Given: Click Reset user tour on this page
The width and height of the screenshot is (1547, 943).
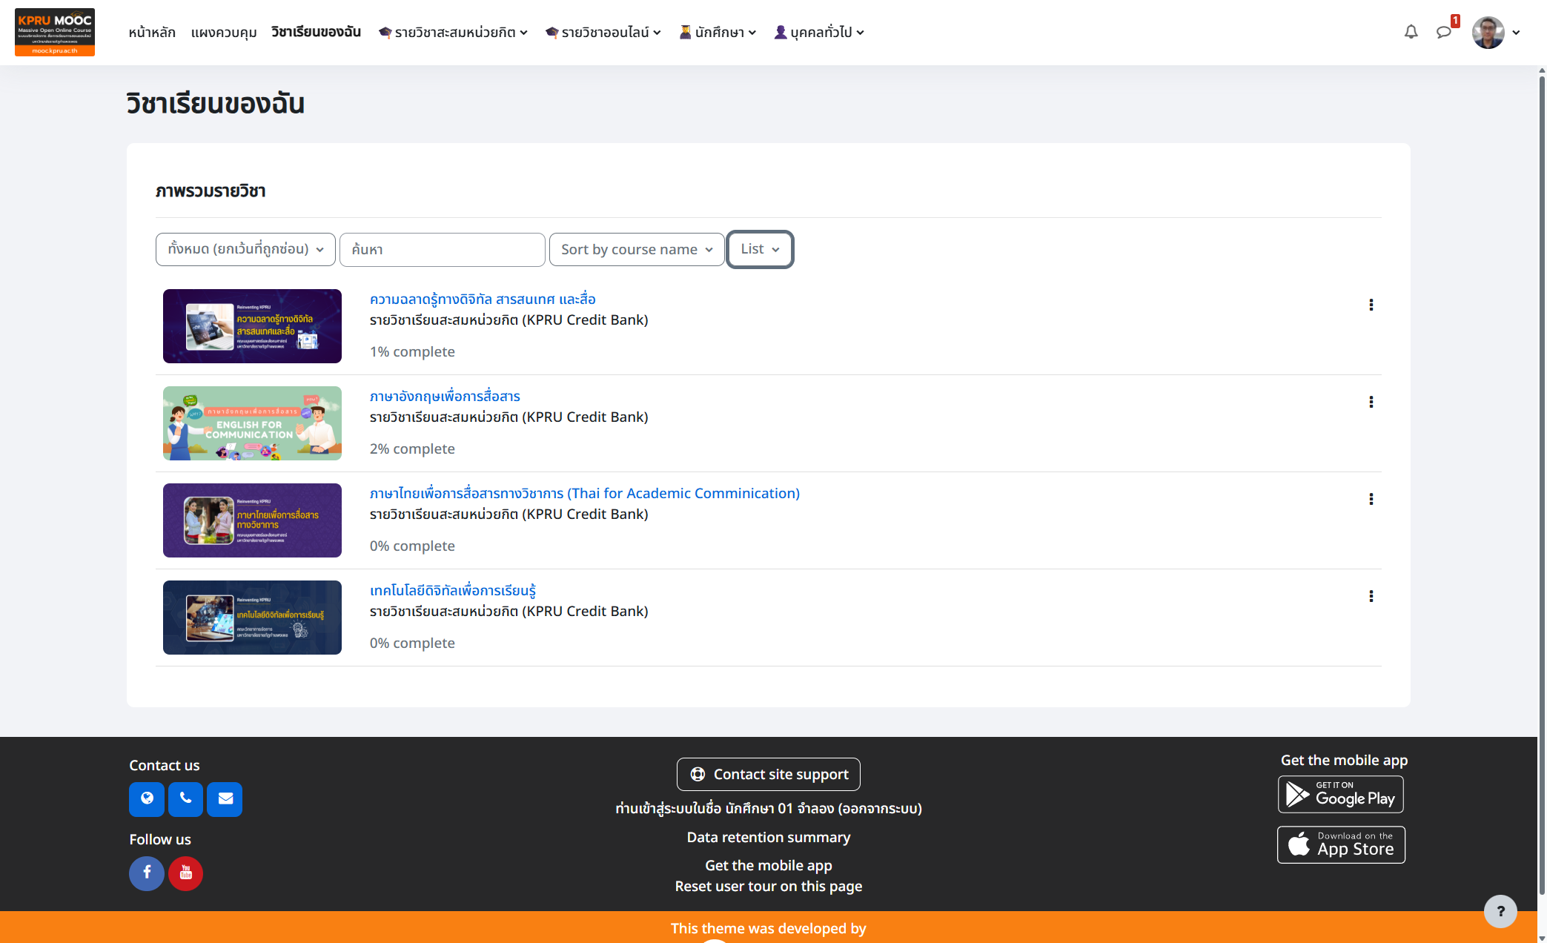Looking at the screenshot, I should click(769, 886).
